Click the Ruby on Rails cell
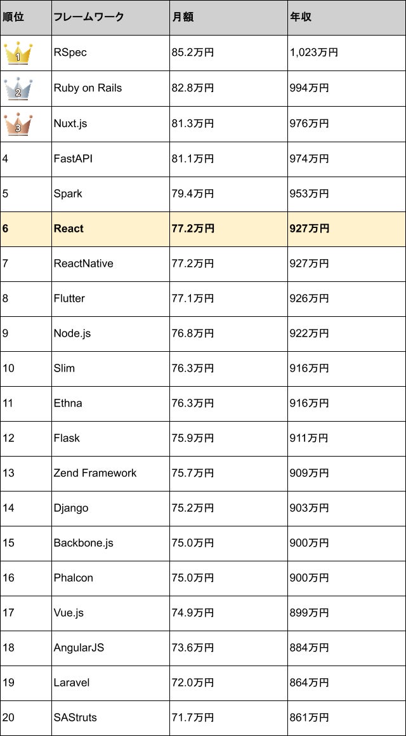406x736 pixels. click(110, 88)
